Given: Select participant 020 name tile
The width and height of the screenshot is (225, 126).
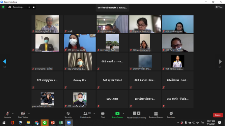Looking at the screenshot, I should point(145,80).
